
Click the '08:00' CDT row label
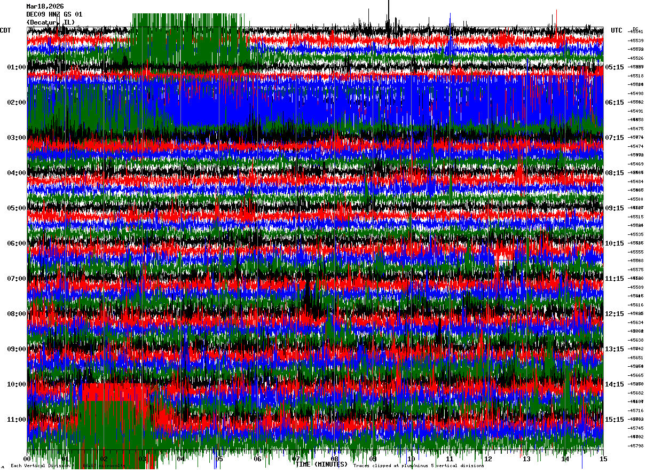[x=17, y=314]
